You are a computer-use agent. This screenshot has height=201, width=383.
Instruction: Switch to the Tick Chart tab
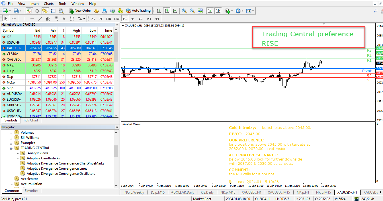30,120
